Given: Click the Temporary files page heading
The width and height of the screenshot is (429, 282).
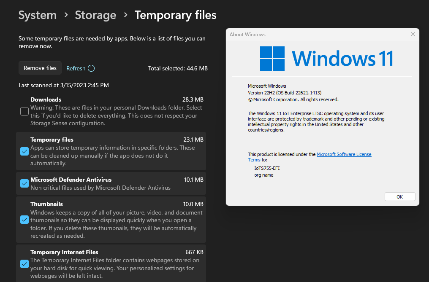Looking at the screenshot, I should click(175, 15).
